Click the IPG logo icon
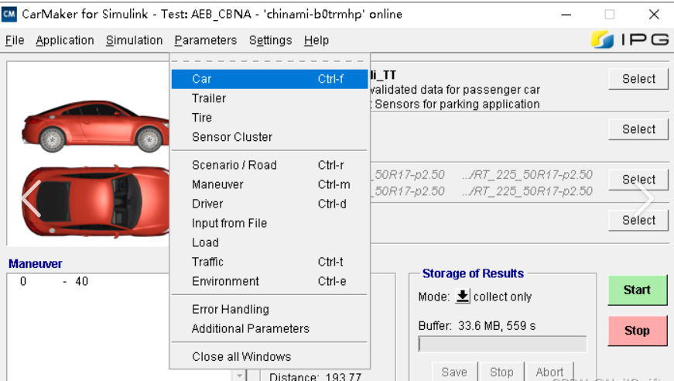 coord(602,40)
